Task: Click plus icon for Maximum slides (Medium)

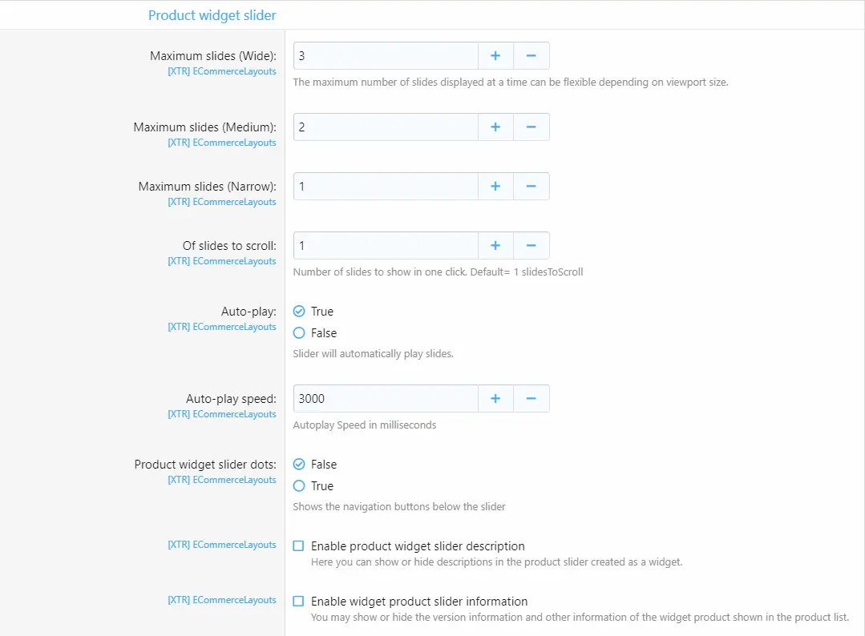Action: pos(495,127)
